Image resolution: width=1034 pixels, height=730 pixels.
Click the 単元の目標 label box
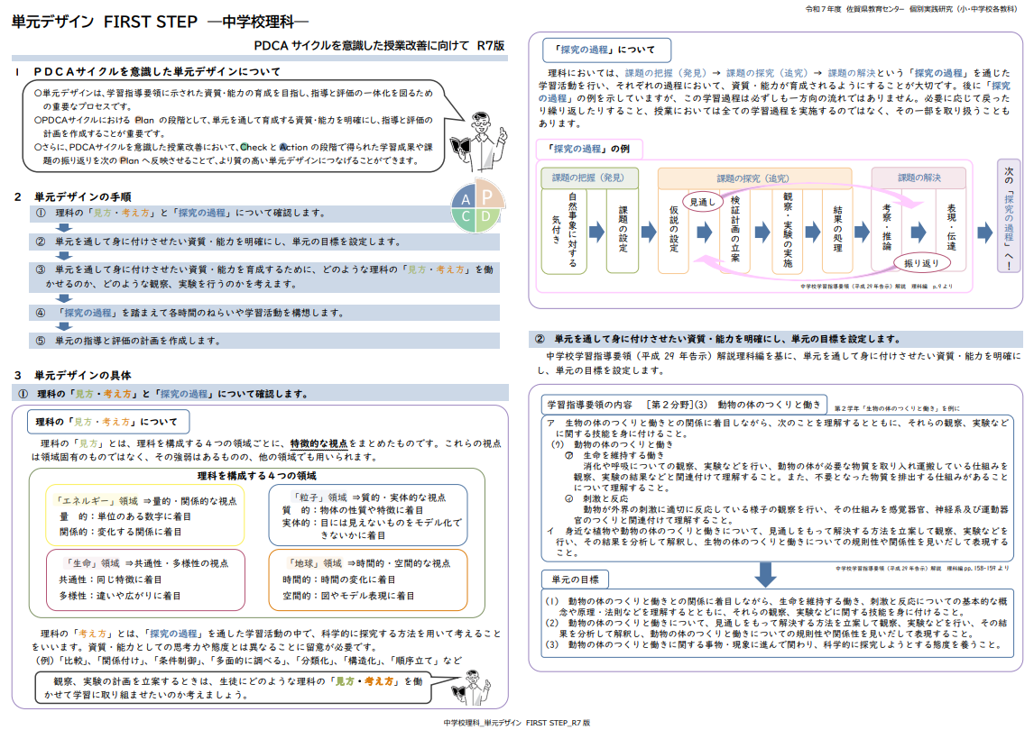click(x=576, y=579)
